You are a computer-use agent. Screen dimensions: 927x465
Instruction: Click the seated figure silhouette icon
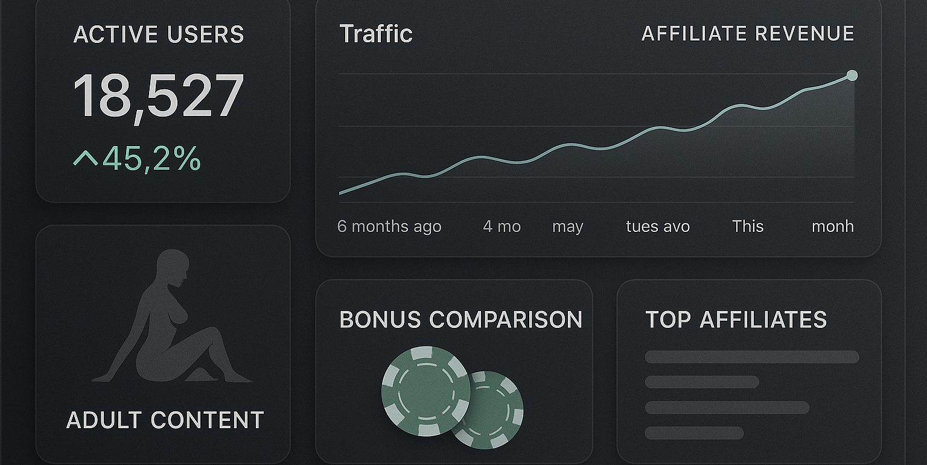click(171, 318)
